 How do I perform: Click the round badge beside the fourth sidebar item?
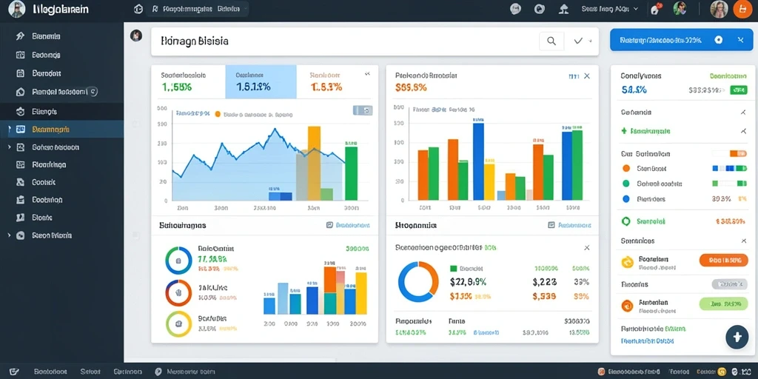[x=93, y=91]
